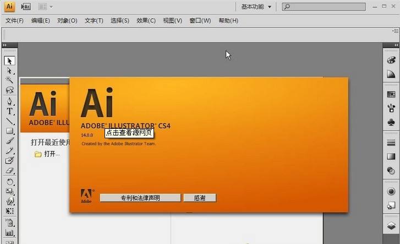Open the Appearance panel
The width and height of the screenshot is (400, 244).
tap(391, 191)
